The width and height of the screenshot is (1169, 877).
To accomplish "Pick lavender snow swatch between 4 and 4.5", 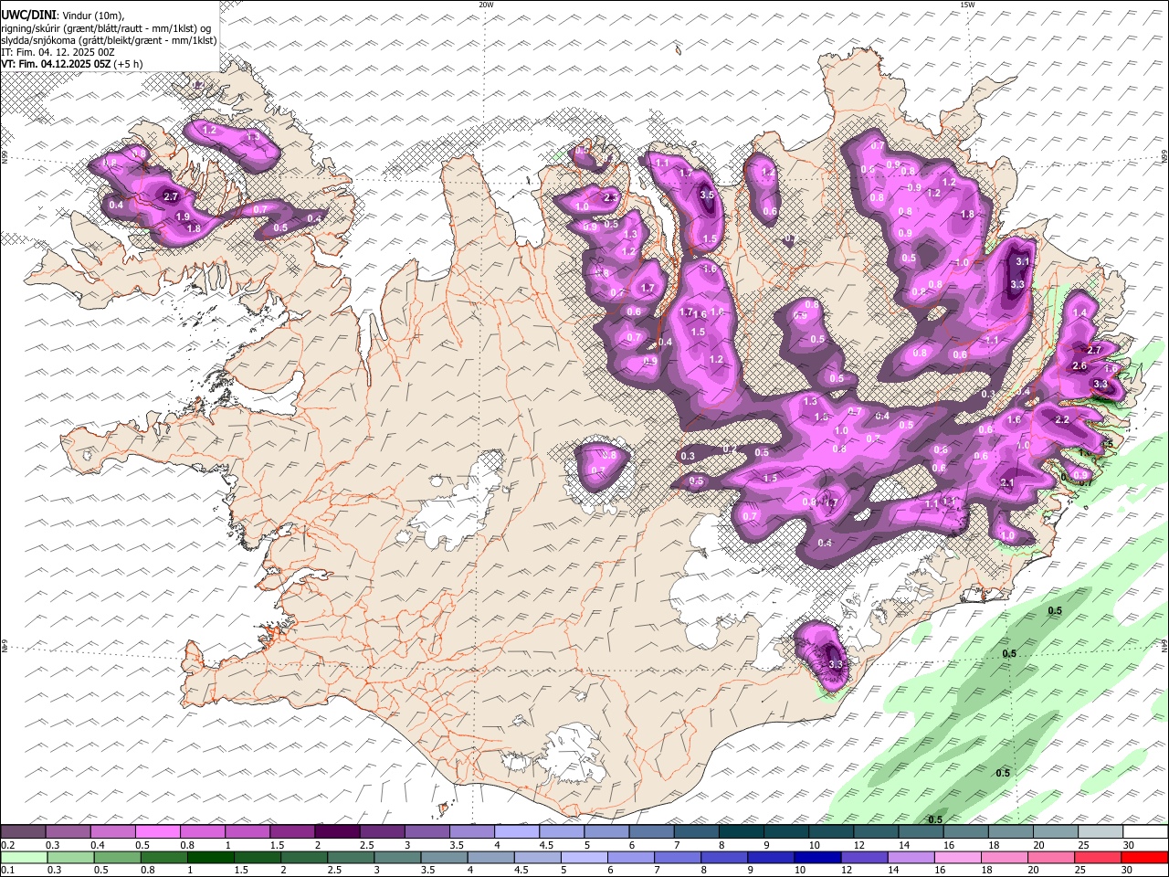I will 517,831.
